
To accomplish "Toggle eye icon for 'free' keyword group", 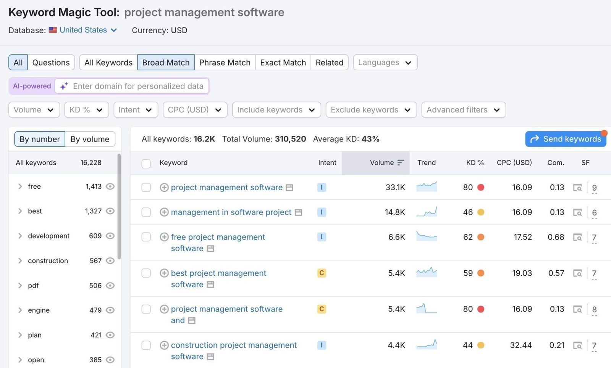I will tap(110, 186).
